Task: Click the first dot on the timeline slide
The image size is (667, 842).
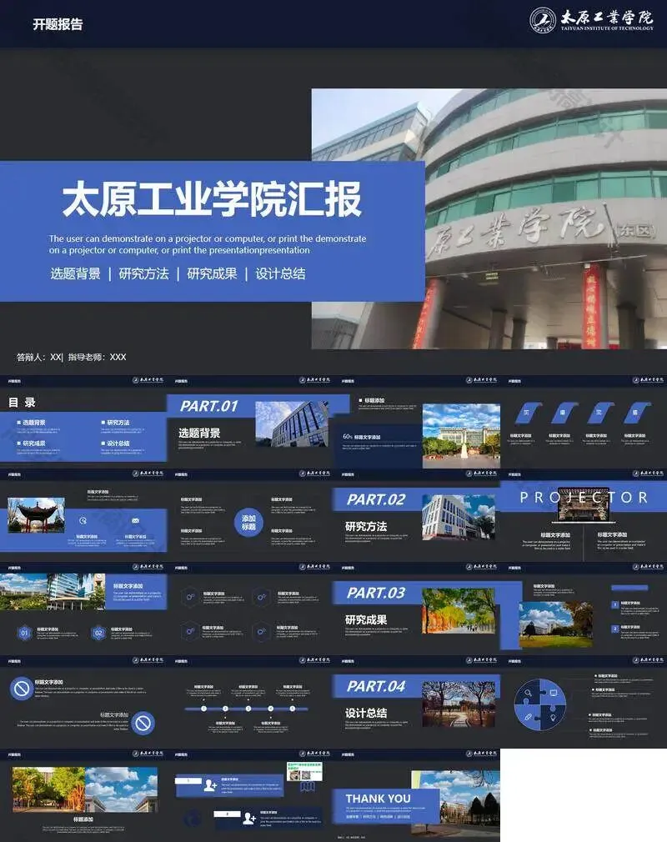Action: pos(204,709)
